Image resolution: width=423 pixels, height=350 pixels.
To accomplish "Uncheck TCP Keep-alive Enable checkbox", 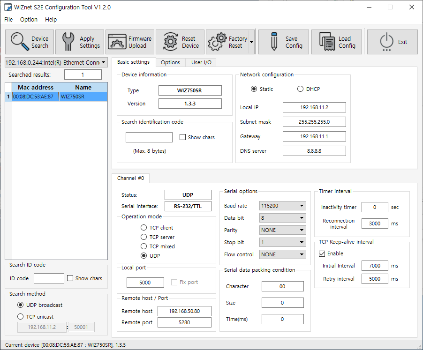I will click(x=322, y=253).
